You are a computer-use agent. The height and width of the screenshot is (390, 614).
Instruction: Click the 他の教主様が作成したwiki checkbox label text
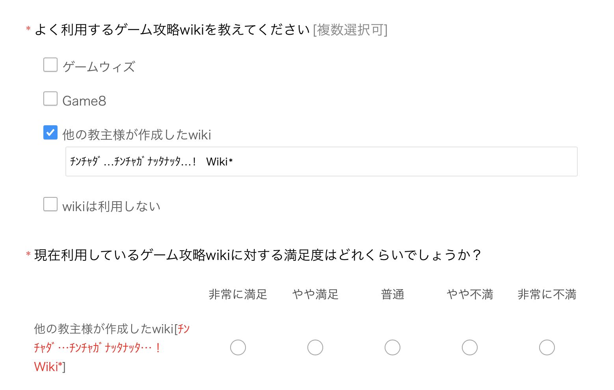137,135
